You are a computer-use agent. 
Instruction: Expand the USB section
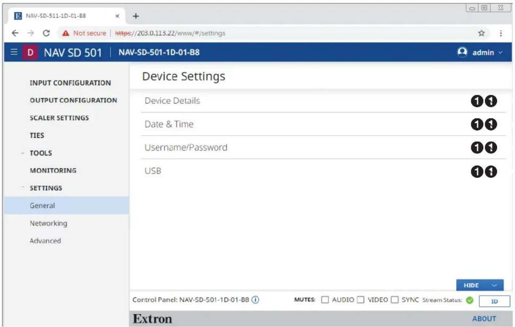tap(324, 171)
